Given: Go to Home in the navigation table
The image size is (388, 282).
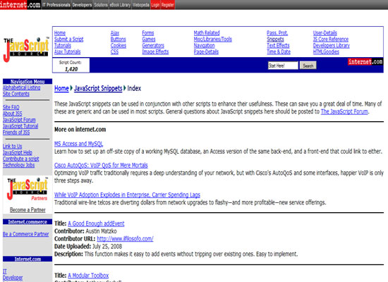Looking at the screenshot, I should (x=60, y=33).
